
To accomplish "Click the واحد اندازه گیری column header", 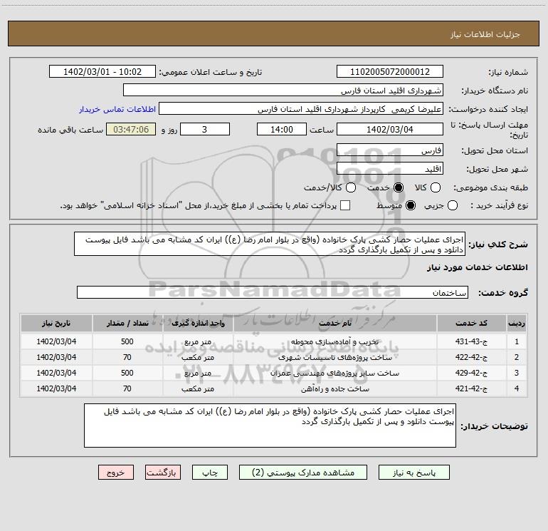I will (198, 323).
